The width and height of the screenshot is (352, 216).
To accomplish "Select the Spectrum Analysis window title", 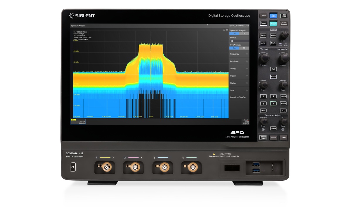I will [78, 26].
